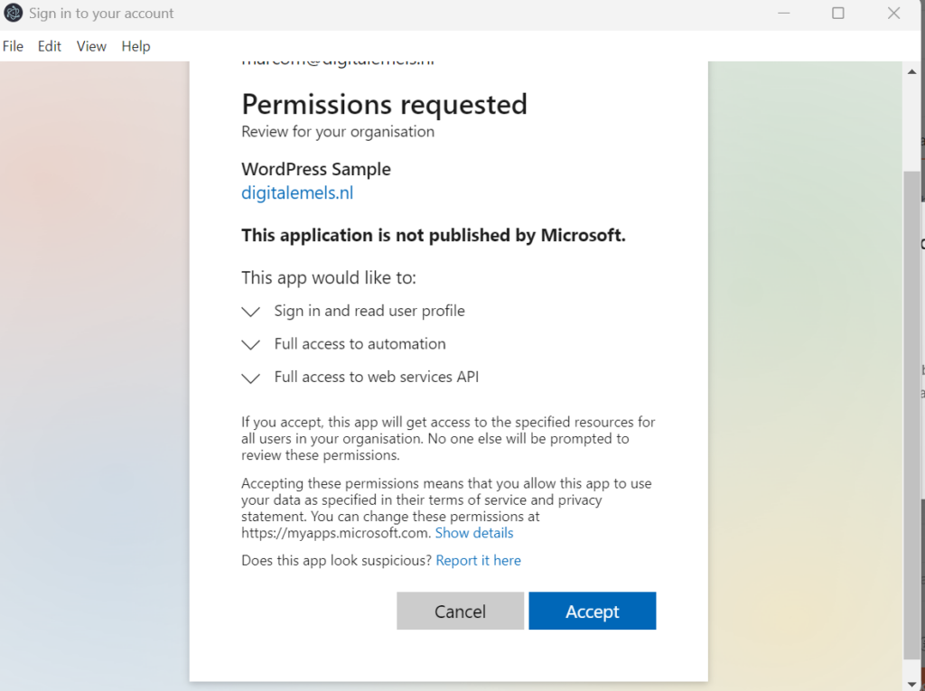The width and height of the screenshot is (925, 691).
Task: Click the app icon in the title bar
Action: (13, 13)
